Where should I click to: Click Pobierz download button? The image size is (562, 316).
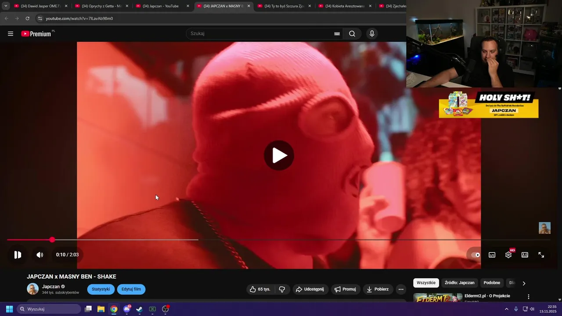(x=378, y=289)
